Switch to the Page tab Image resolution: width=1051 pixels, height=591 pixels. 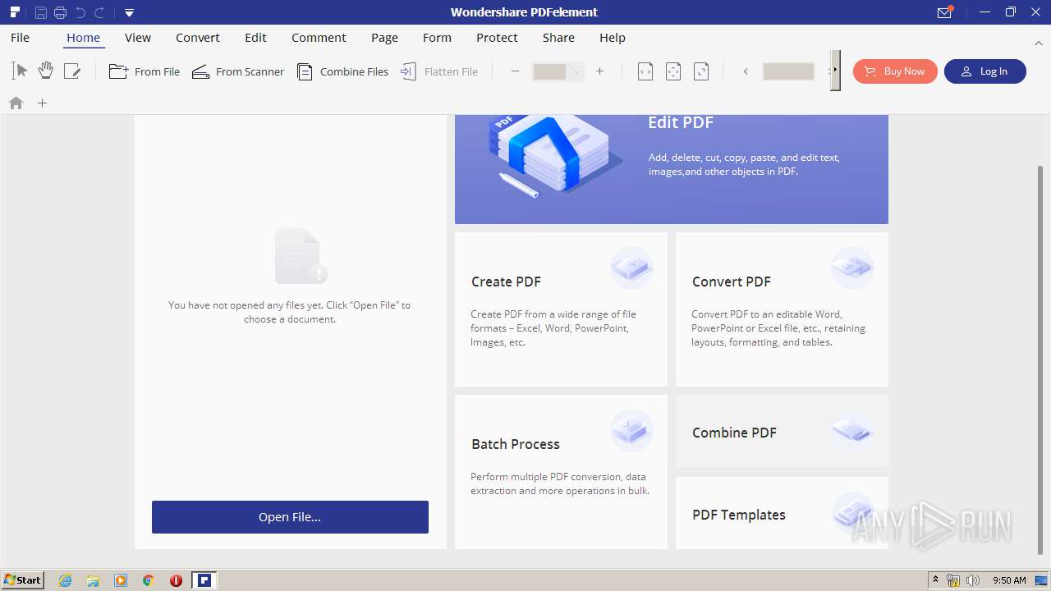click(384, 38)
